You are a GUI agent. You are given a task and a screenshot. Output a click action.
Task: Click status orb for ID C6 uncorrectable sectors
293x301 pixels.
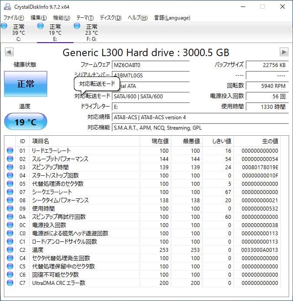coord(10,274)
